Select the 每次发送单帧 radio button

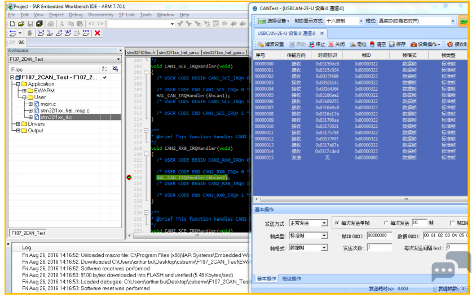pos(337,223)
